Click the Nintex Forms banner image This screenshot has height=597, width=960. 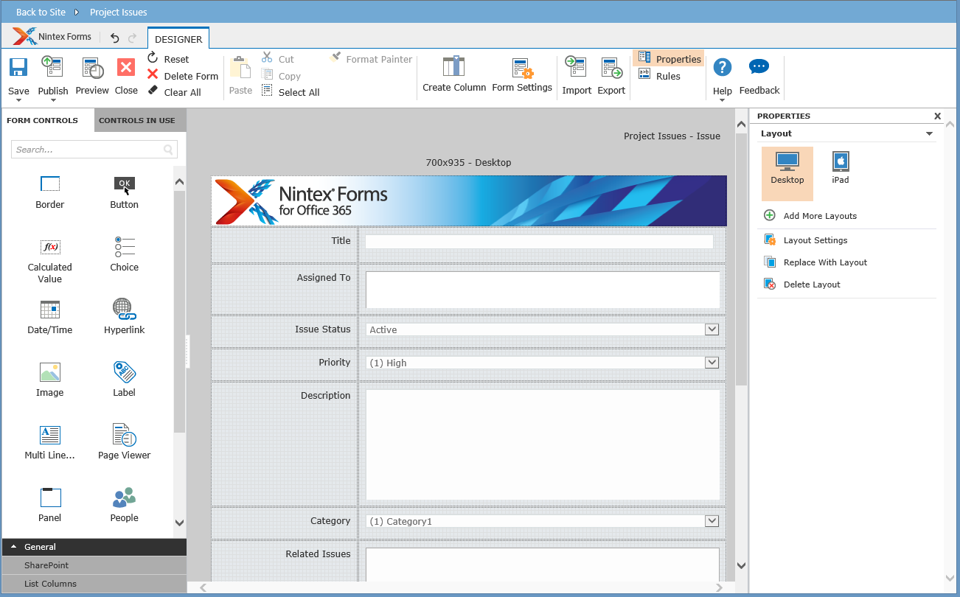(x=469, y=200)
